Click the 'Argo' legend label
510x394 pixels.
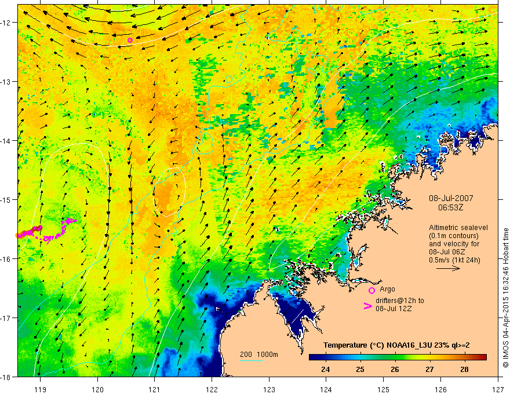(387, 289)
